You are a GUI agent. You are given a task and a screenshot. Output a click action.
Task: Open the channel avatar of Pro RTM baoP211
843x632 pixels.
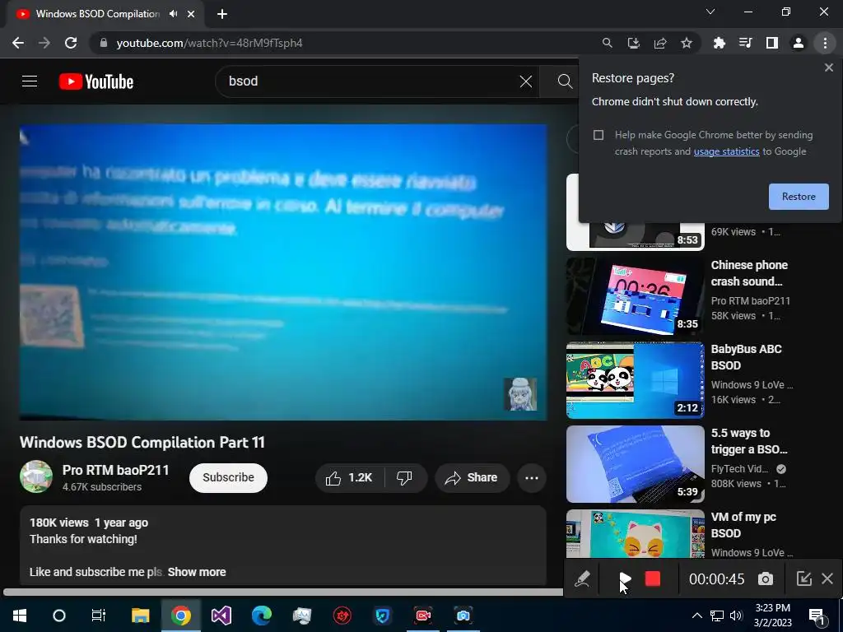click(x=36, y=476)
